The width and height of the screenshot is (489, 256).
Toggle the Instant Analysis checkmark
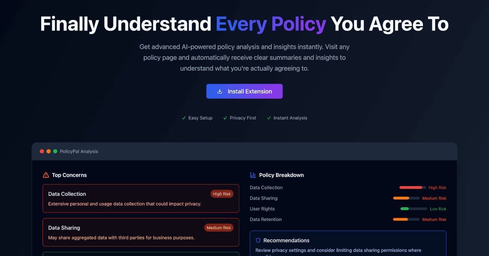pos(269,118)
